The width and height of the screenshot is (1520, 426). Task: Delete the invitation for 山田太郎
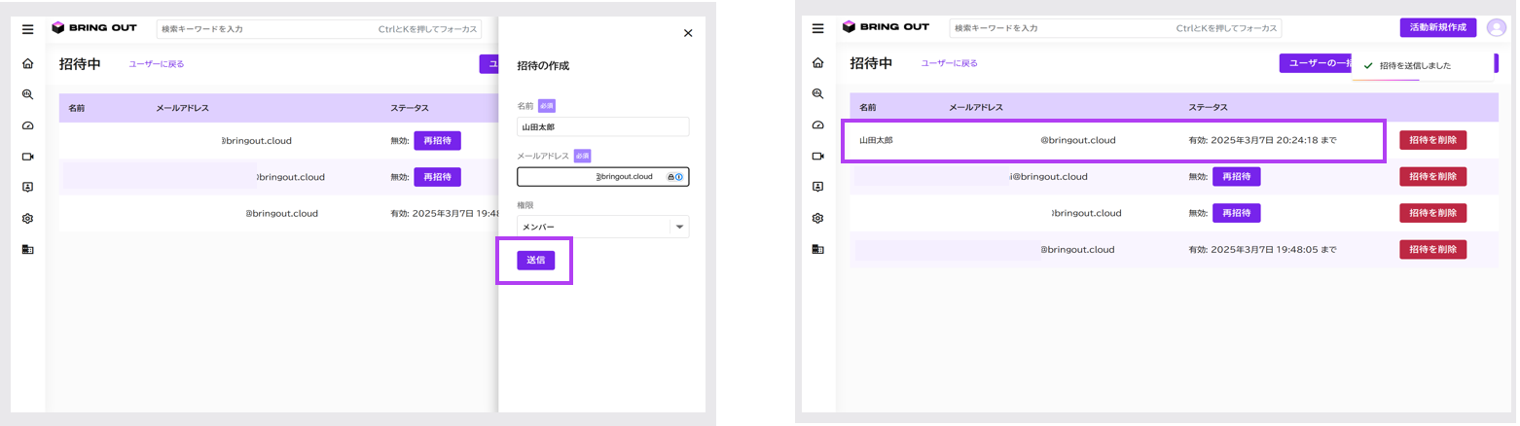[x=1432, y=140]
